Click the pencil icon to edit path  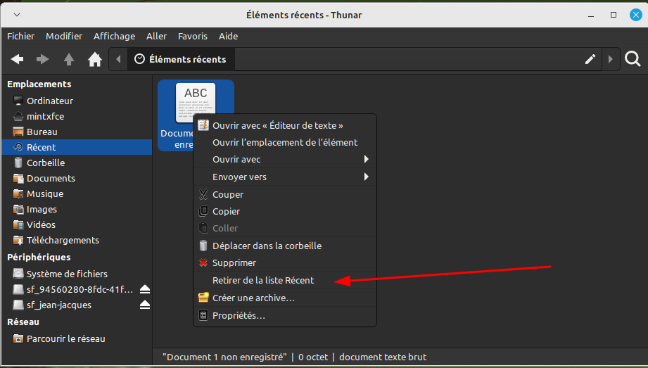click(590, 59)
